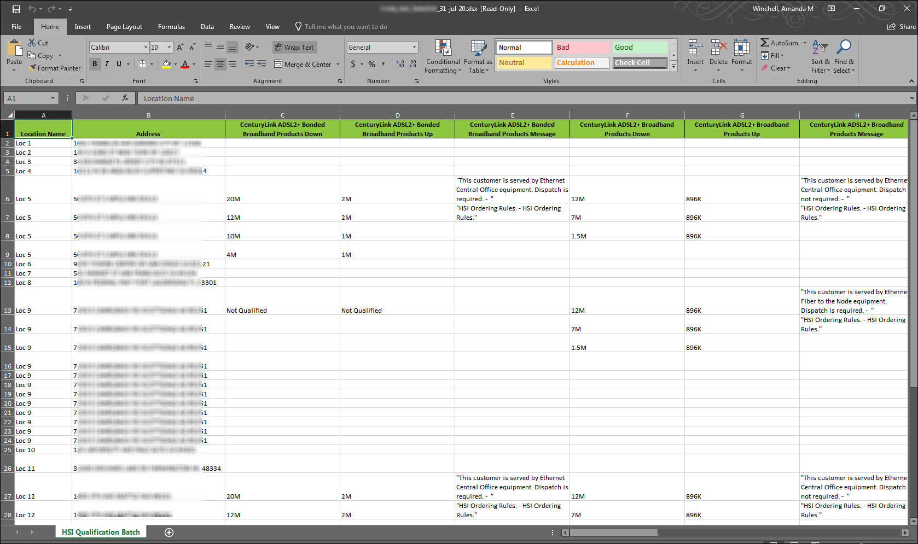Expand the cell Styles gallery More arrow

[674, 66]
